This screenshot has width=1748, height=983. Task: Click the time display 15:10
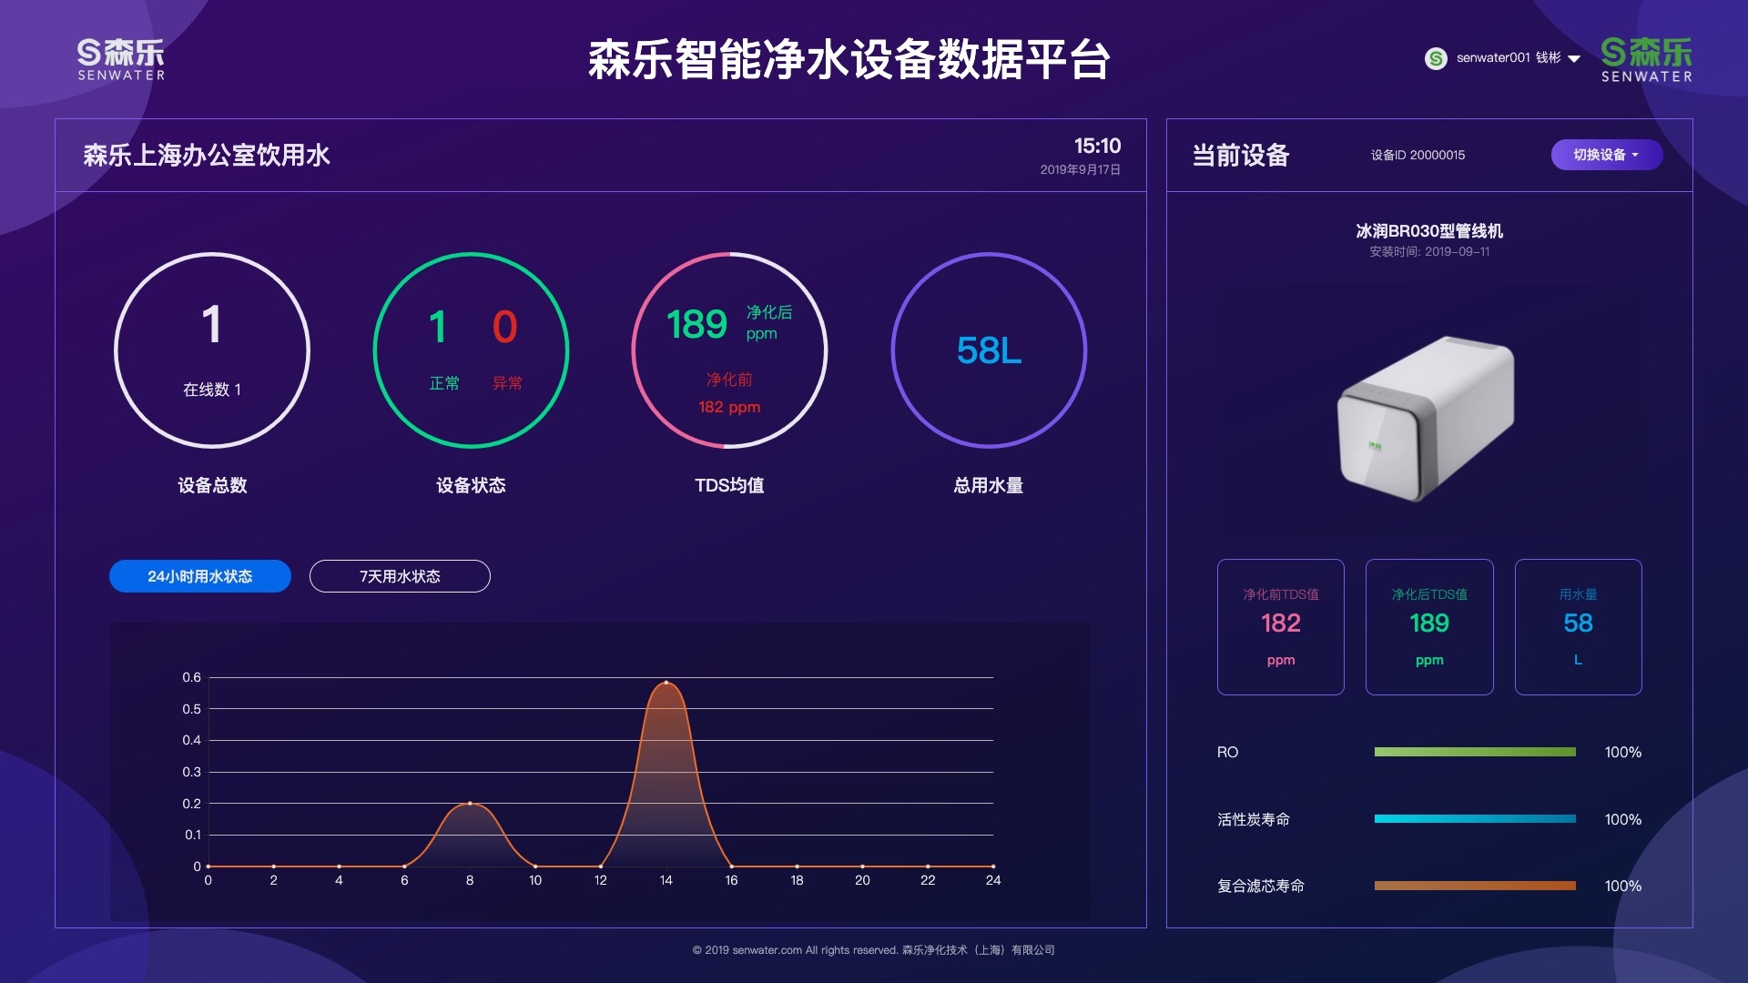1097,146
